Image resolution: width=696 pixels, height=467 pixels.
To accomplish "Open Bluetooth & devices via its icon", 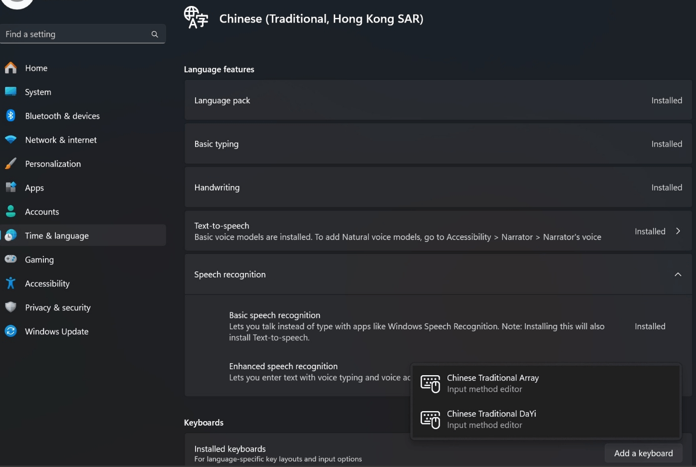I will point(10,116).
